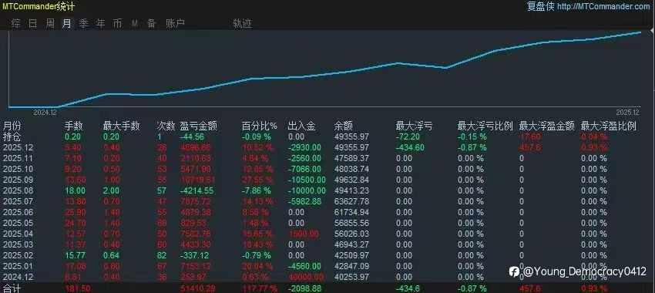
Task: Click the -0.79 % percentage cell
Action: point(257,255)
